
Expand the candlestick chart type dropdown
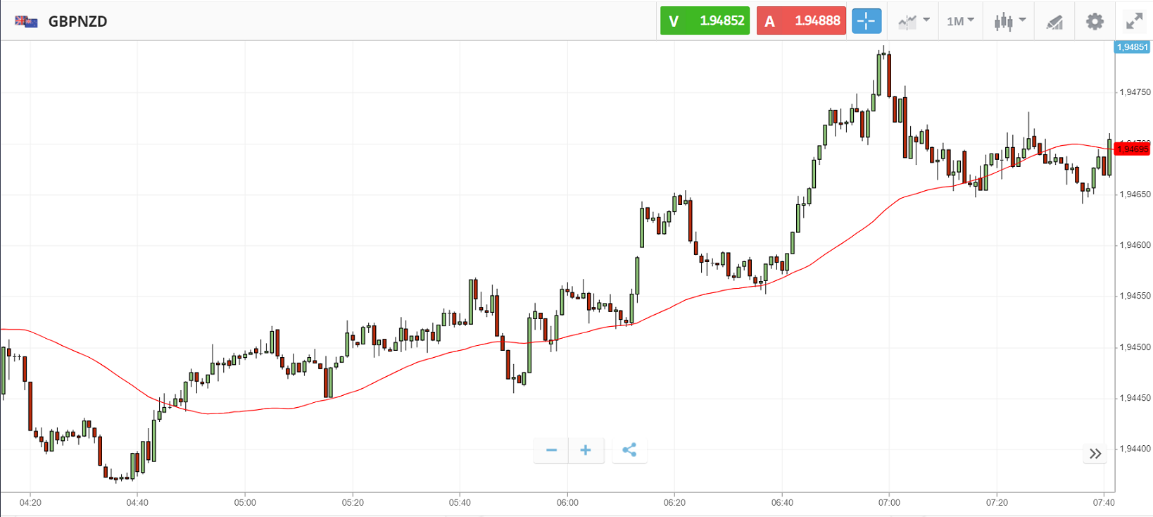1009,21
